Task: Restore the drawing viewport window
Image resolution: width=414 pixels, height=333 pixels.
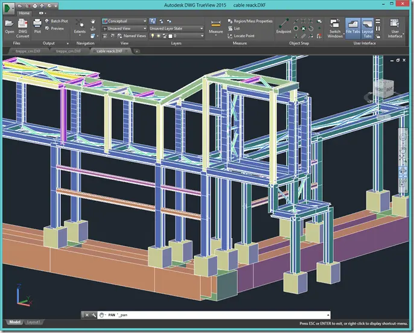Action: (x=398, y=60)
